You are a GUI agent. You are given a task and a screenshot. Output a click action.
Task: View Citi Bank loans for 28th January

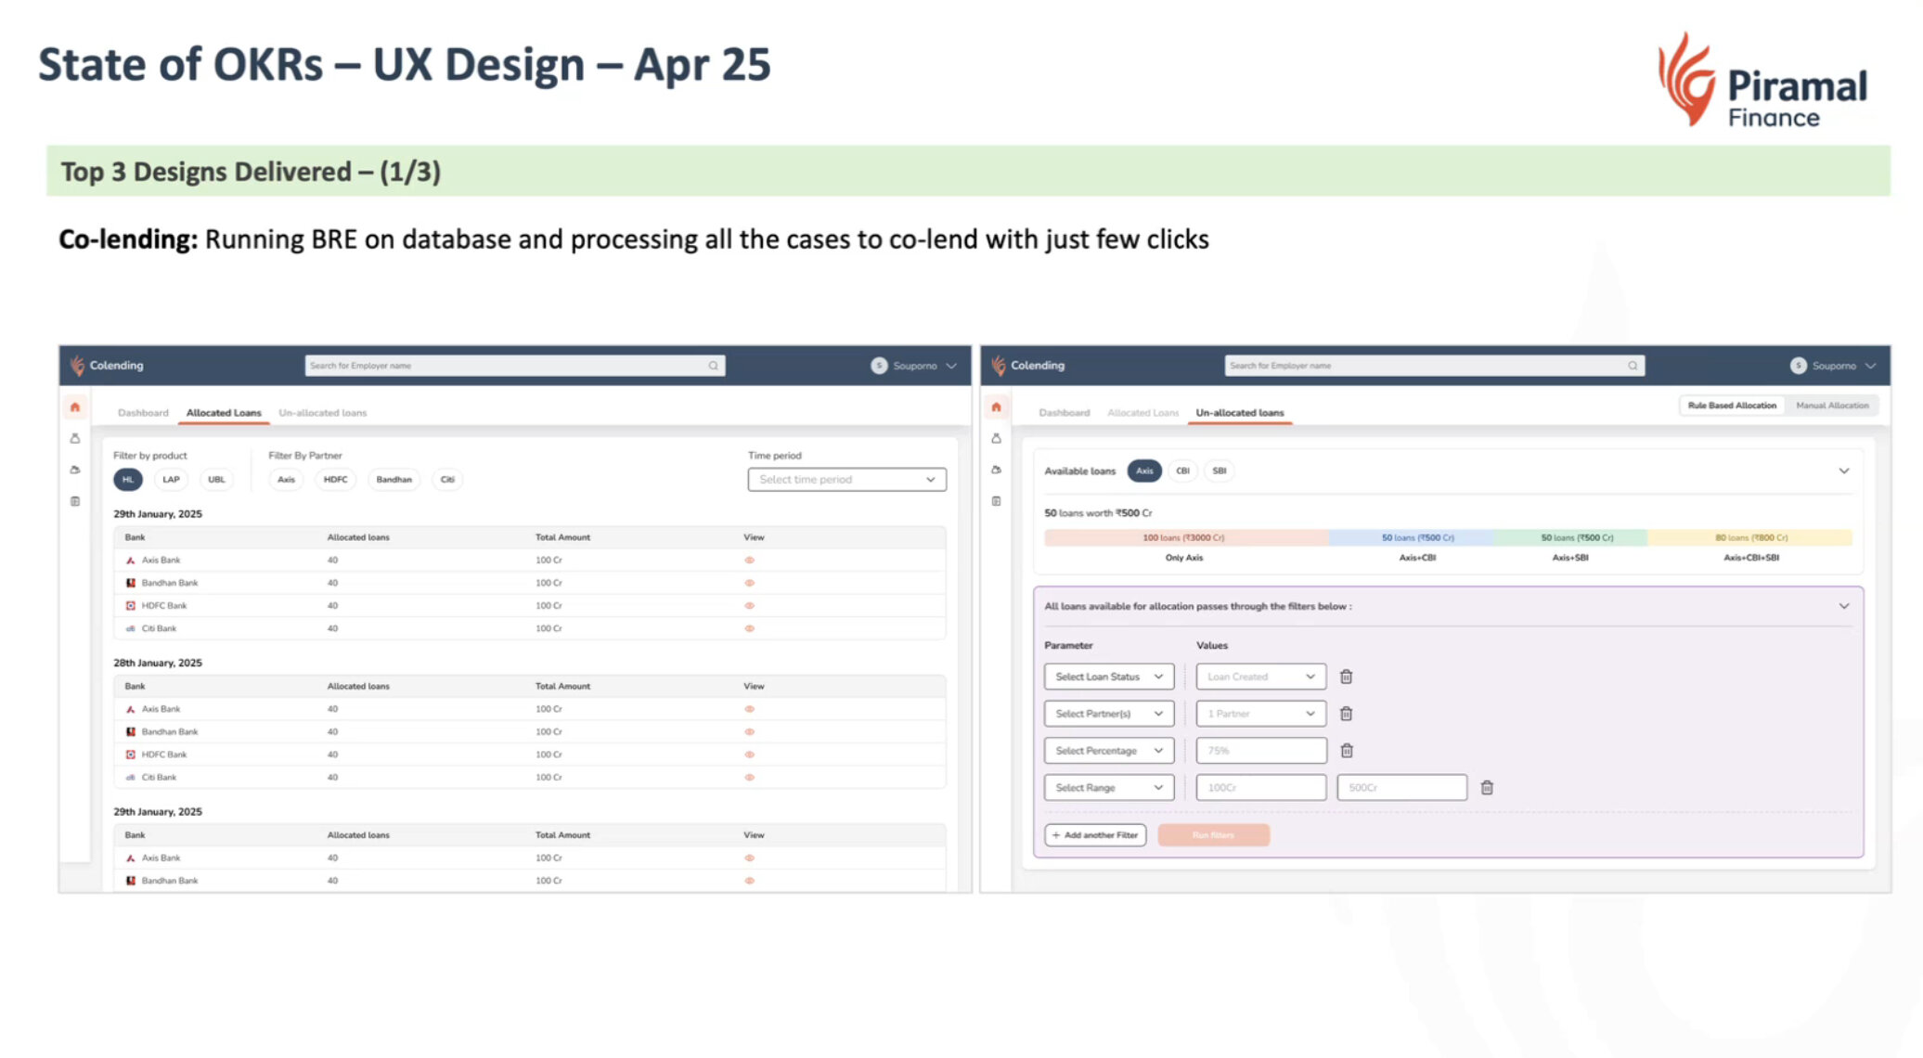click(x=749, y=778)
